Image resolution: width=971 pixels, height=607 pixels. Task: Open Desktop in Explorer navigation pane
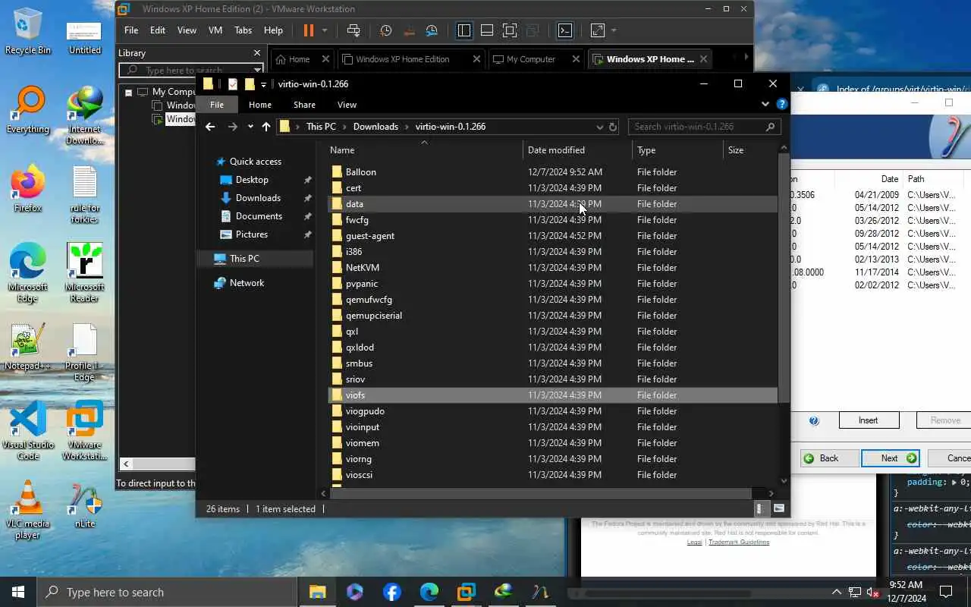click(x=252, y=180)
